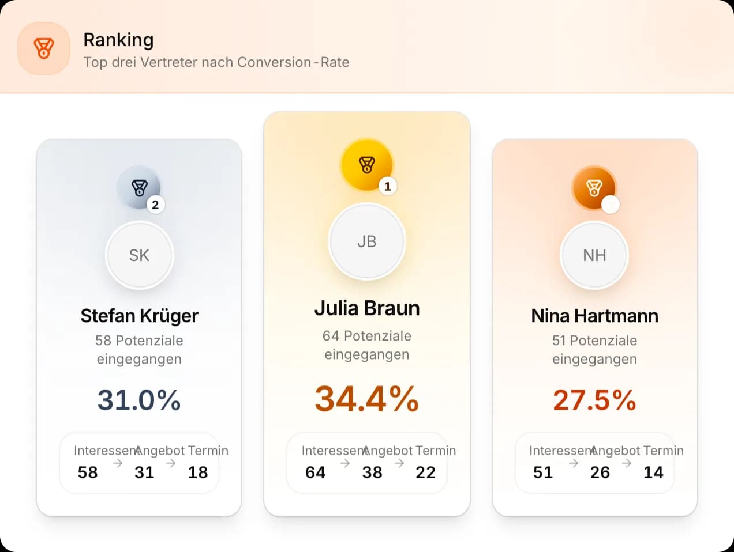734x552 pixels.
Task: Select the SK avatar circle
Action: pos(140,255)
